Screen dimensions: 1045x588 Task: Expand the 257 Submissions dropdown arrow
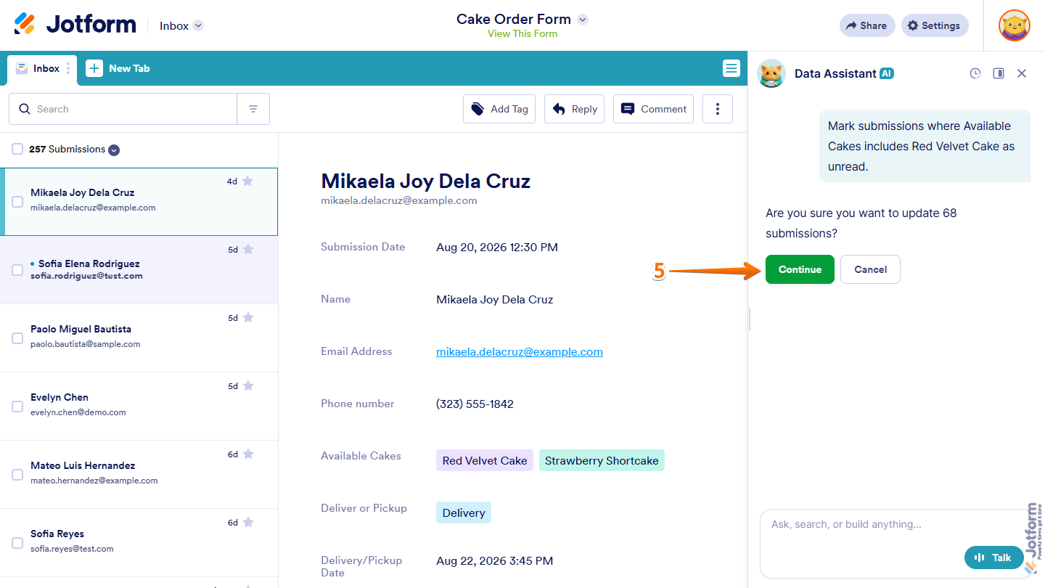click(114, 150)
